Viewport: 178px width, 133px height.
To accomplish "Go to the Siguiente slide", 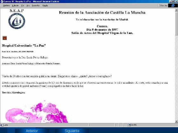I will pyautogui.click(x=72, y=131).
